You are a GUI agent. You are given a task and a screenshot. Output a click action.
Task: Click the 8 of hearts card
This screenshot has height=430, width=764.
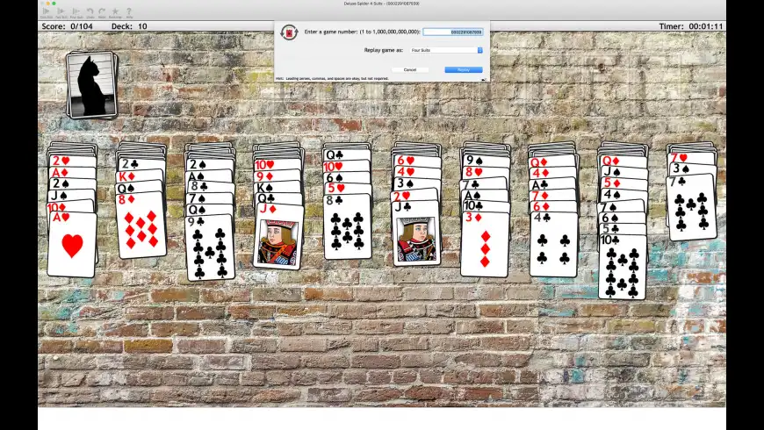[x=486, y=171]
